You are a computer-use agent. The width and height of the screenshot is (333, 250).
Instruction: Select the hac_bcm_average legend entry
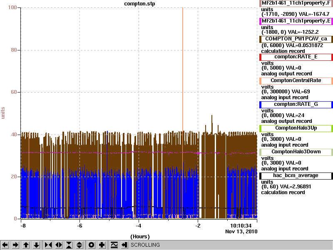point(296,175)
